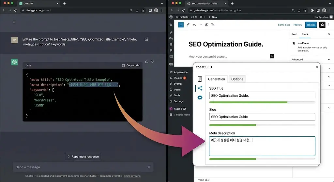Undo the last editor change
The height and width of the screenshot is (182, 334).
point(194,25)
